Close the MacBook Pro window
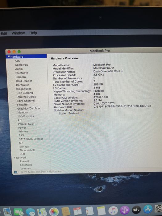Screen dimensions: 162x216 click(9, 52)
